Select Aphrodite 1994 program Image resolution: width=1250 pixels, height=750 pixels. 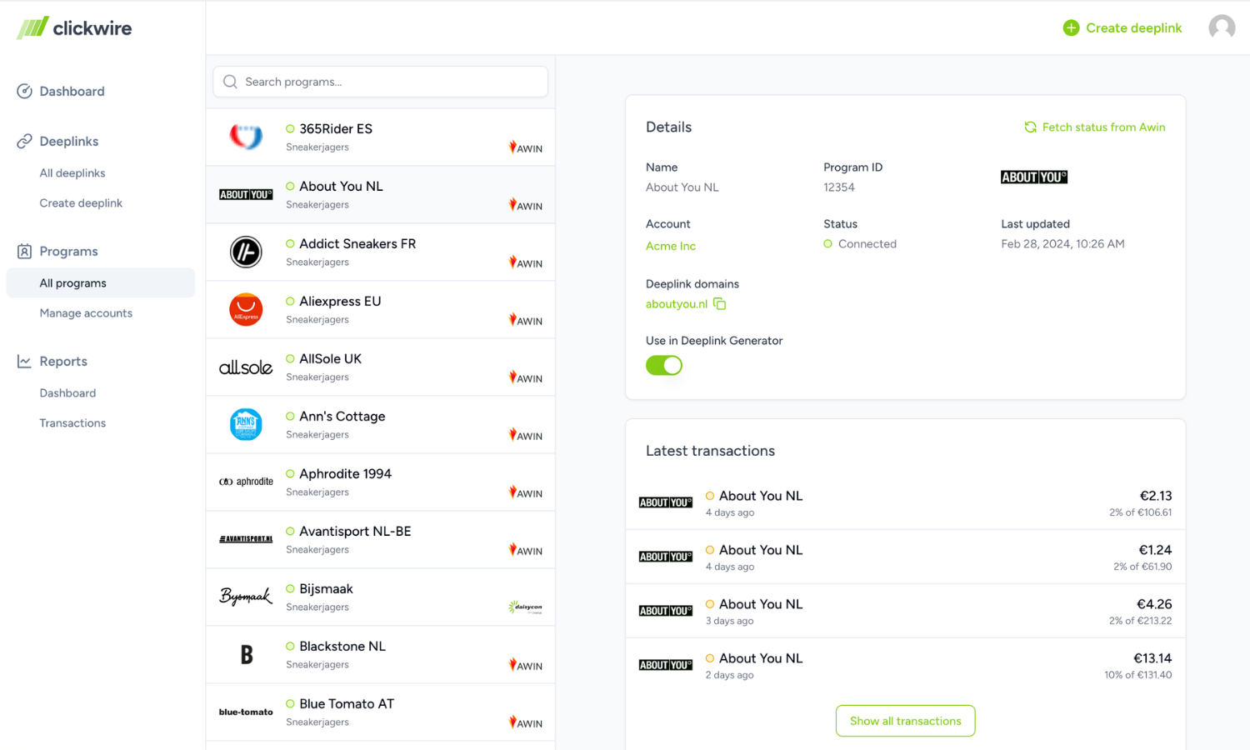point(381,482)
